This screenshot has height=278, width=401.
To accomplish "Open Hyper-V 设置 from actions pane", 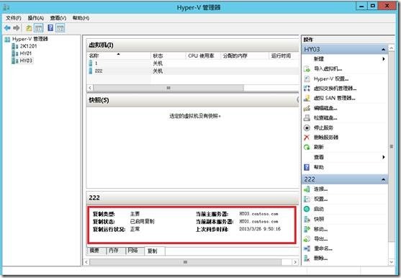I will [331, 79].
